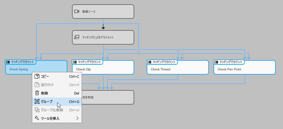Viewport: 283px width, 129px height.
Task: Click the count icon on Check Thread tag
Action: tap(149, 62)
